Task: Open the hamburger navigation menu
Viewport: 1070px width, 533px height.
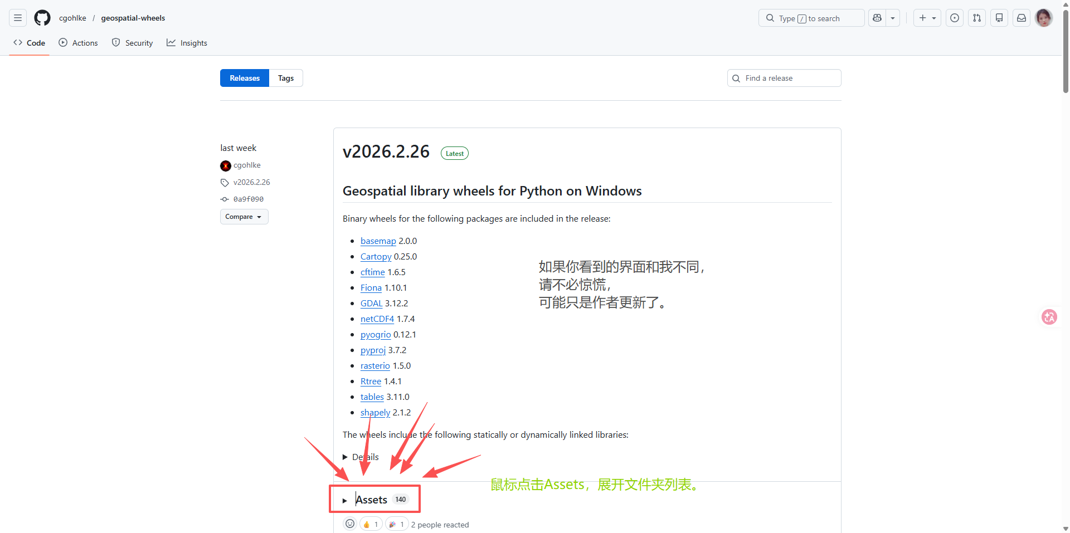Action: coord(18,18)
